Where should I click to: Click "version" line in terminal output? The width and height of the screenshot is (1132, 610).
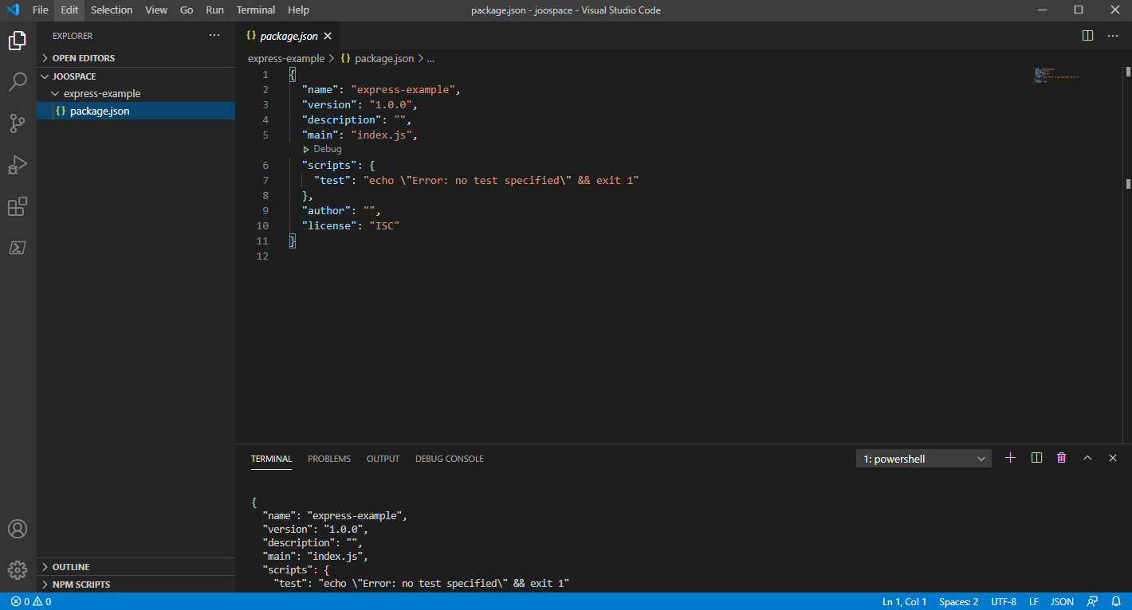[x=316, y=529]
